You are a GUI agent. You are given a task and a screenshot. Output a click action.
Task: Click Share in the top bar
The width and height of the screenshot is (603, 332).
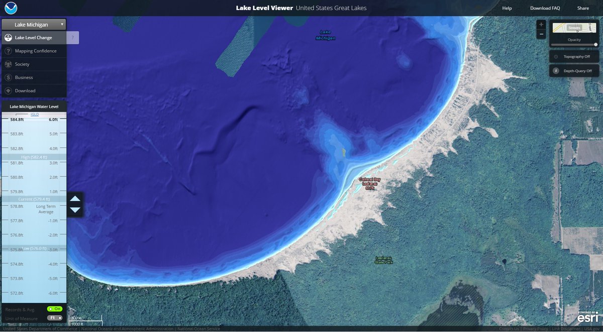coord(583,8)
